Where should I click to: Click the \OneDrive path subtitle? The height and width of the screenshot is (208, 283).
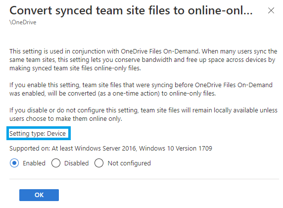click(x=23, y=22)
